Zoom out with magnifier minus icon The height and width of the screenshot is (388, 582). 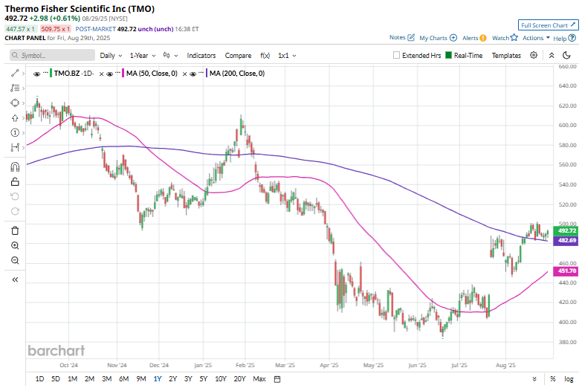(x=15, y=260)
